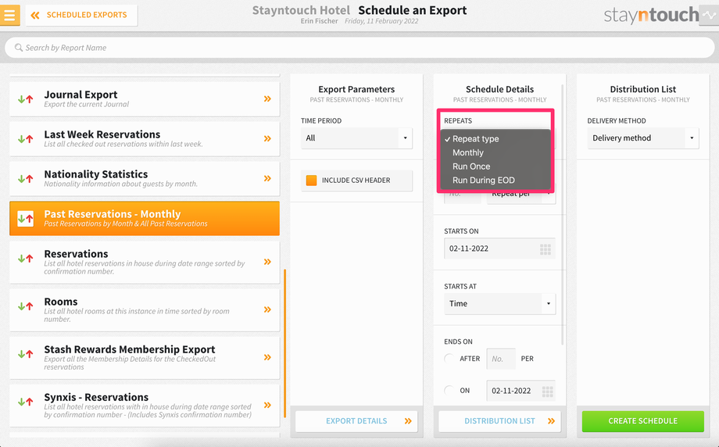
Task: Click the Schedule Details scrollbar
Action: 563,215
